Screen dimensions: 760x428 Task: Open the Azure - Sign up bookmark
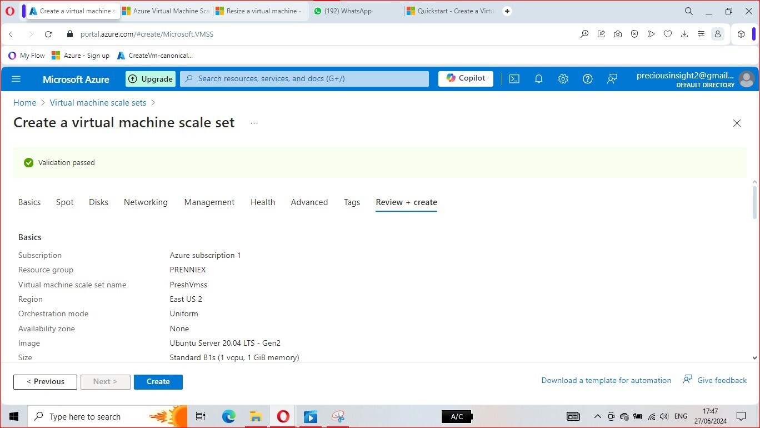pyautogui.click(x=81, y=56)
